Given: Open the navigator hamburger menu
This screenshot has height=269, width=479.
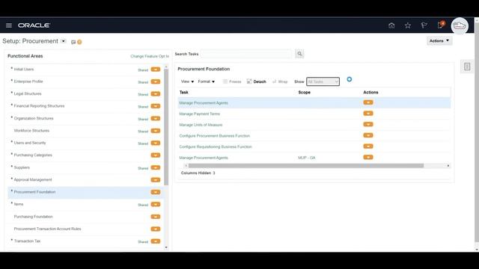Looking at the screenshot, I should click(x=9, y=25).
